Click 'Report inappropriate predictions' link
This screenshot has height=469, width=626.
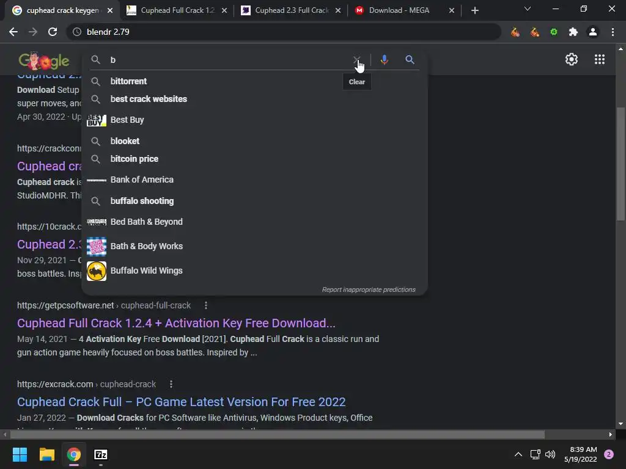coord(369,289)
